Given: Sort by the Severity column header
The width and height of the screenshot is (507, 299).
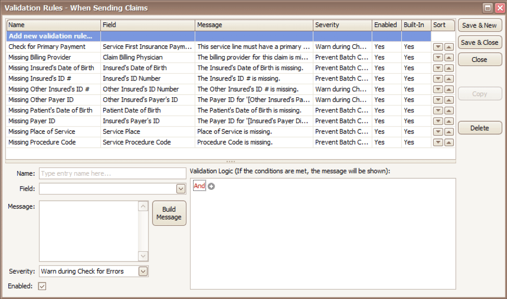Looking at the screenshot, I should coord(343,25).
